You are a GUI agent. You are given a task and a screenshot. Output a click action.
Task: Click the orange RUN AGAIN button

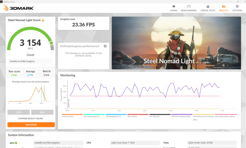pyautogui.click(x=31, y=125)
